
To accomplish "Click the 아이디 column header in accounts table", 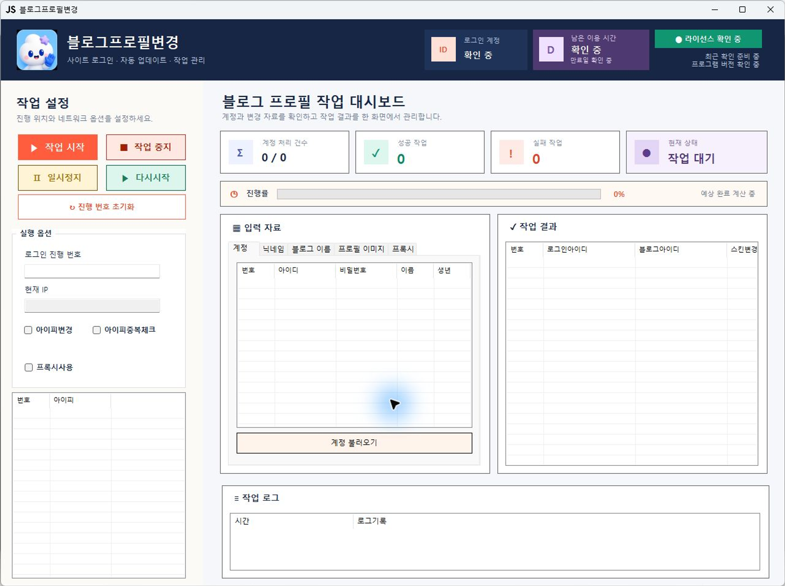I will point(305,270).
